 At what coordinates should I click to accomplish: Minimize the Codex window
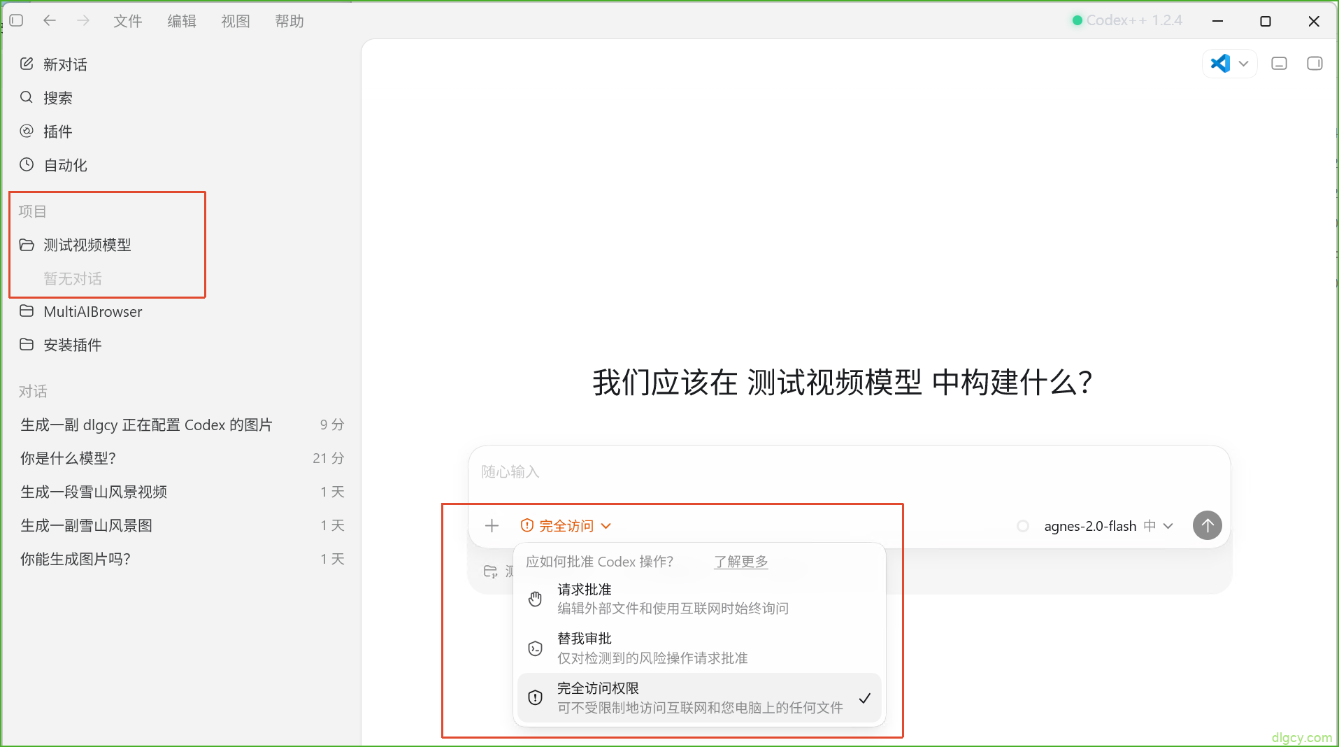pyautogui.click(x=1218, y=21)
